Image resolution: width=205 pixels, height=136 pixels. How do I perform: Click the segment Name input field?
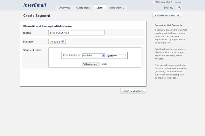76,33
